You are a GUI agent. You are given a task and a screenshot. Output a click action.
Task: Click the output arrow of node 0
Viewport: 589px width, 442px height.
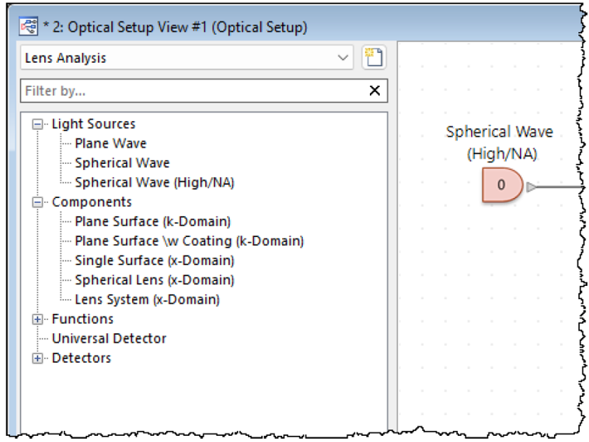click(531, 186)
